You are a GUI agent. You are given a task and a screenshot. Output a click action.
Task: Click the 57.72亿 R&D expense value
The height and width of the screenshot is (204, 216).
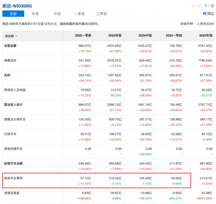point(86,178)
